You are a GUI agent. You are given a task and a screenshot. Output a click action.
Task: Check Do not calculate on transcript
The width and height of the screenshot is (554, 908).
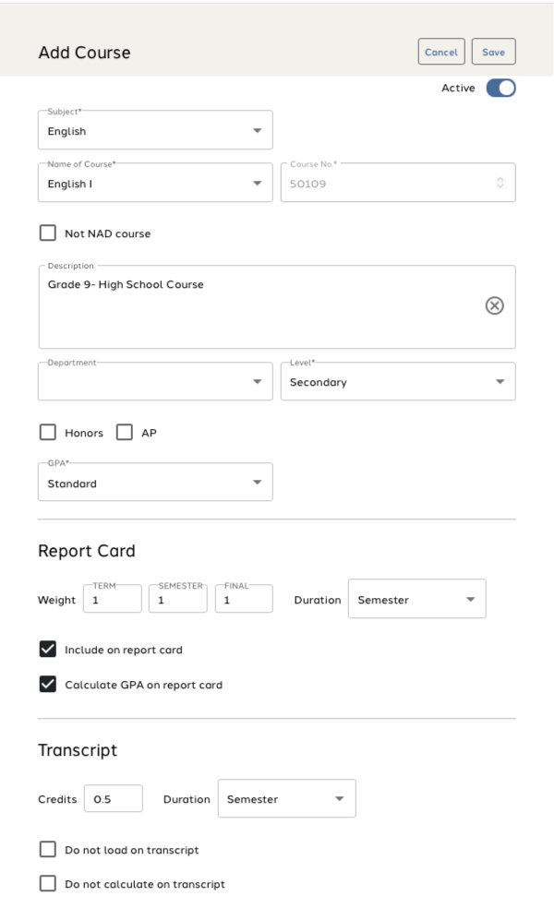[48, 884]
